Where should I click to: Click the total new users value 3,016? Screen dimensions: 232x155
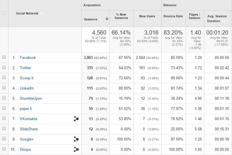click(151, 33)
